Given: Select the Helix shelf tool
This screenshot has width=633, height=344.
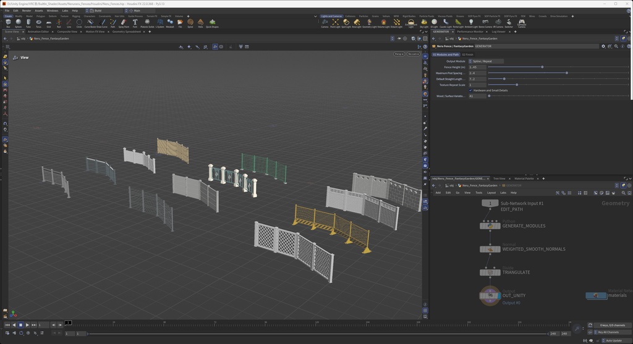Looking at the screenshot, I should tap(200, 23).
